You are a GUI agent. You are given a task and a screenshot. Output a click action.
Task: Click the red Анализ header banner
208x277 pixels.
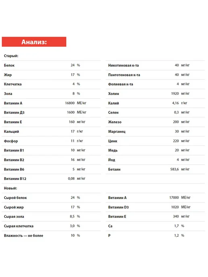pos(34,42)
